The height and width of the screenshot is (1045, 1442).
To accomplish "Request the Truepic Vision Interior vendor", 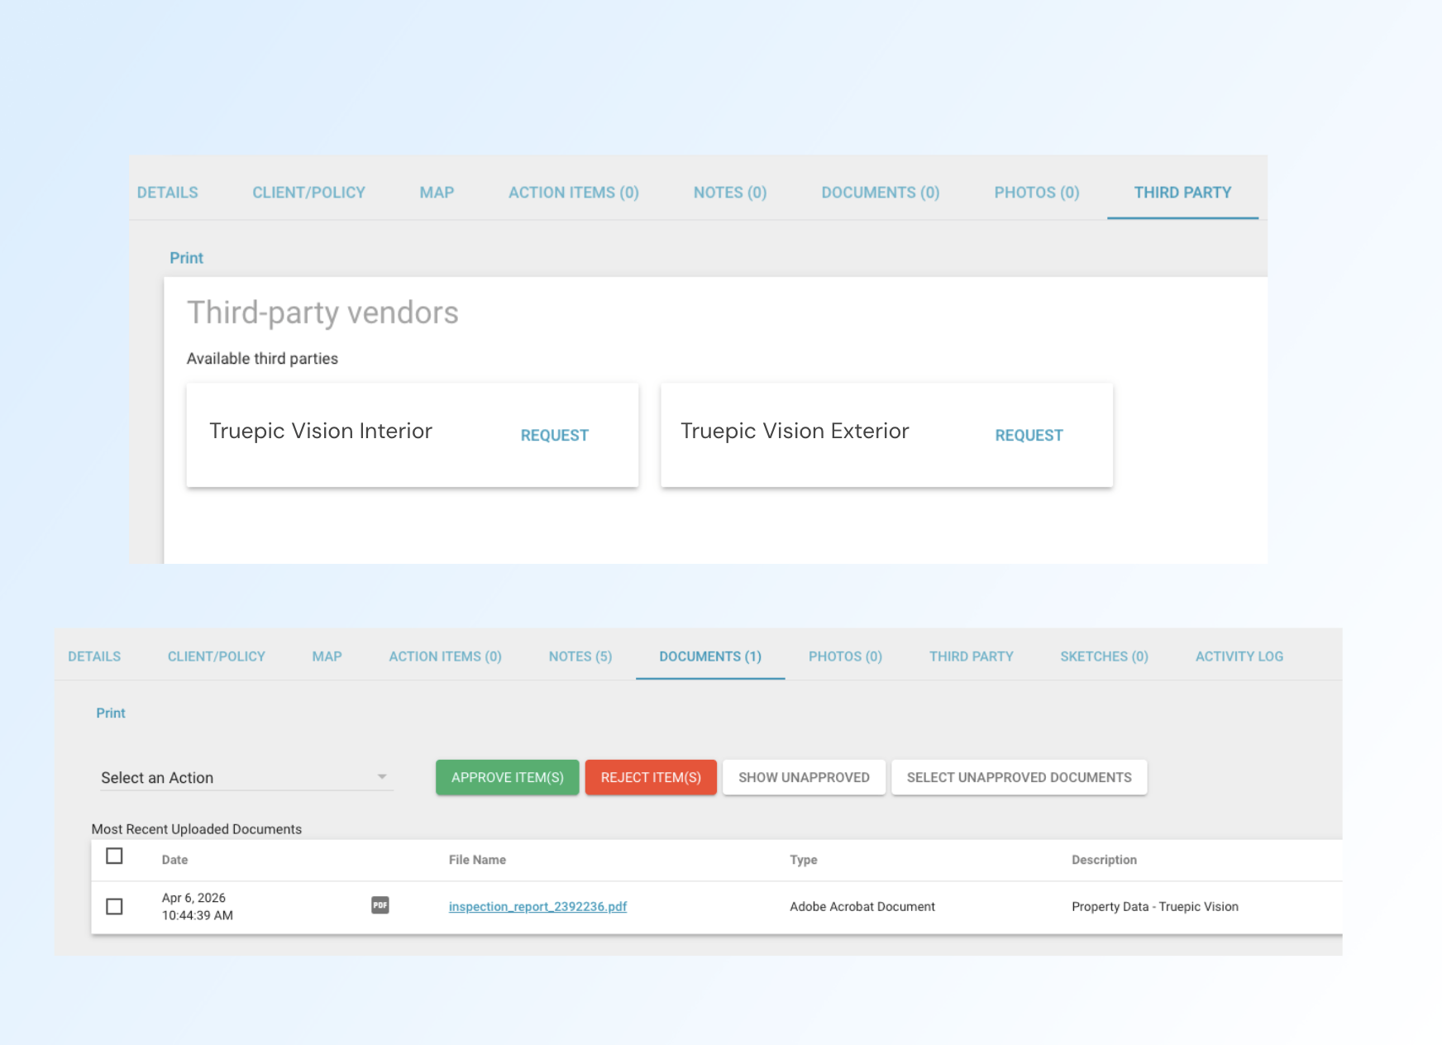I will coord(554,435).
